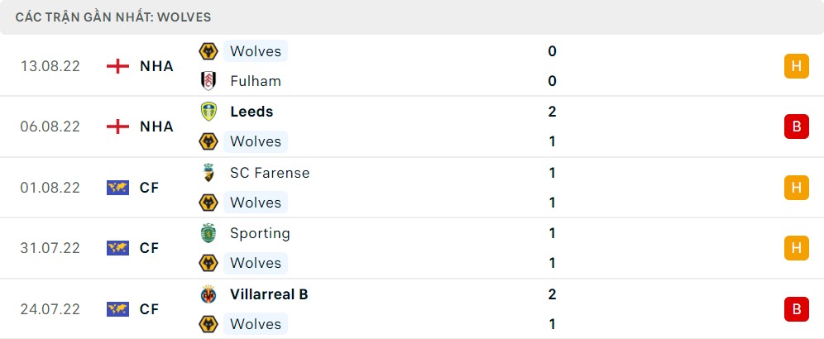Click the Leeds club crest icon

[x=208, y=112]
